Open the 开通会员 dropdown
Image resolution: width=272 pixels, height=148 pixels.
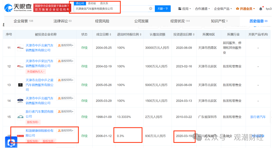pyautogui.click(x=245, y=8)
